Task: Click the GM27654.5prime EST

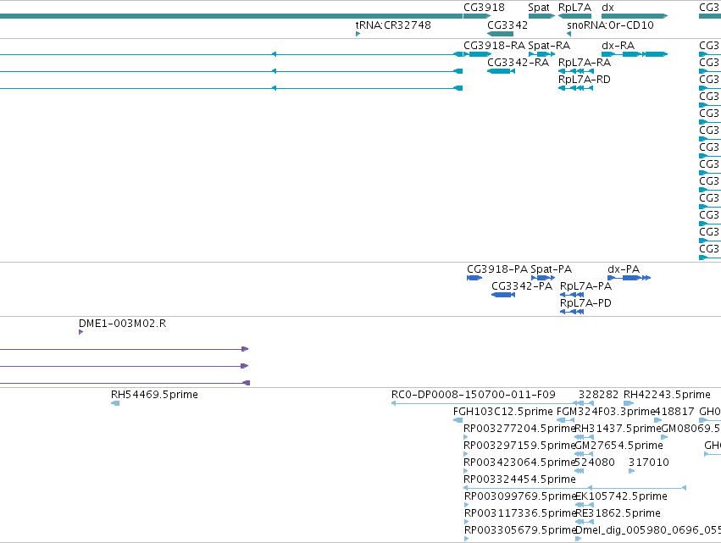Action: (x=584, y=454)
